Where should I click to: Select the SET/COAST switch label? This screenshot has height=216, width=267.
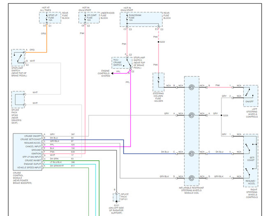251,159
